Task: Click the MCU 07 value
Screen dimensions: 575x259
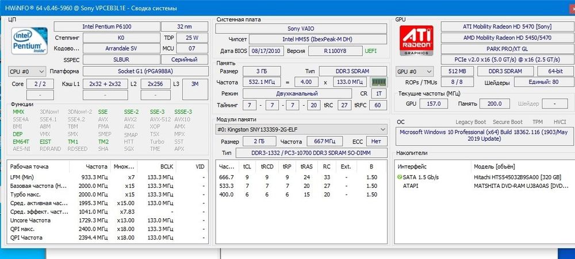Action: [x=192, y=48]
